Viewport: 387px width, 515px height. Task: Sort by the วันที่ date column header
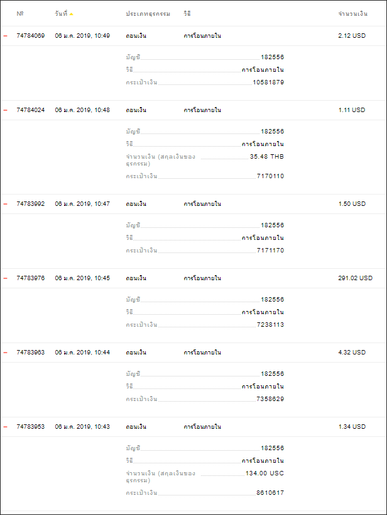pos(62,13)
